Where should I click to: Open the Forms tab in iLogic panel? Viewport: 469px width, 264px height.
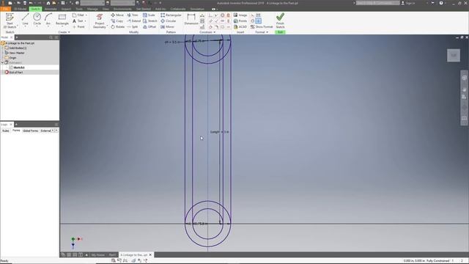[x=16, y=131]
